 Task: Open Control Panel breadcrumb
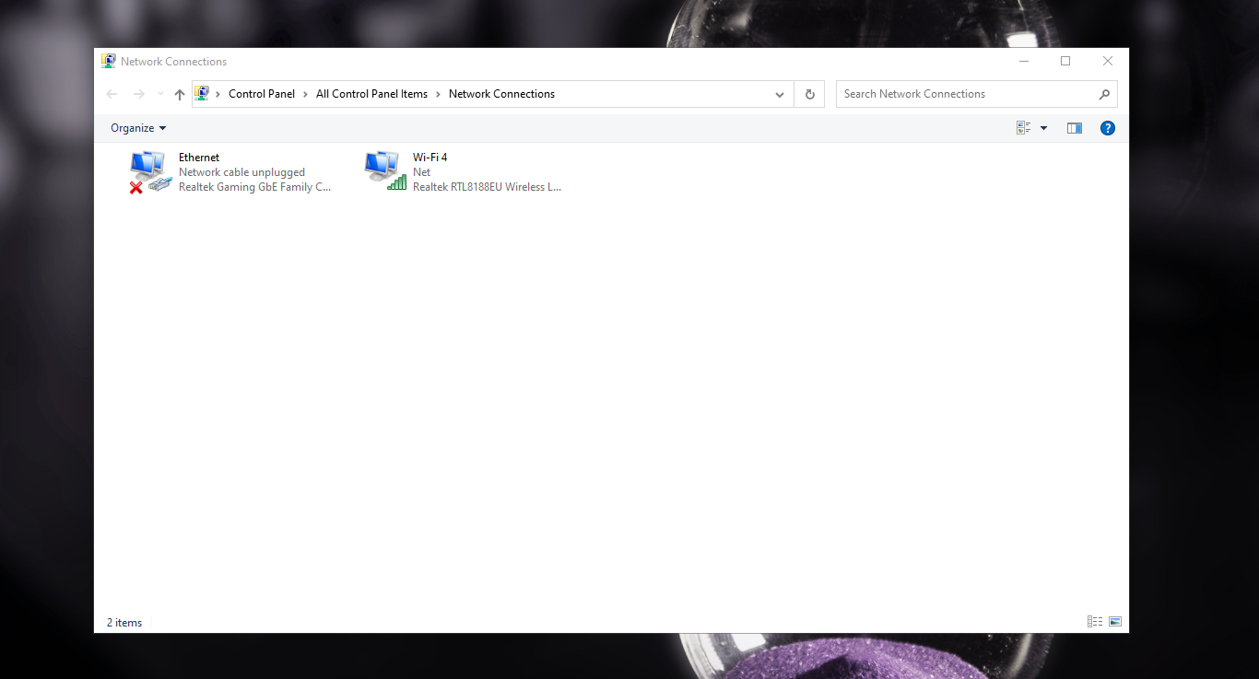tap(262, 94)
